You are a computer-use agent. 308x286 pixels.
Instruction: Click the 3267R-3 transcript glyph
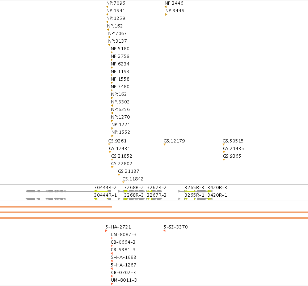[154, 199]
